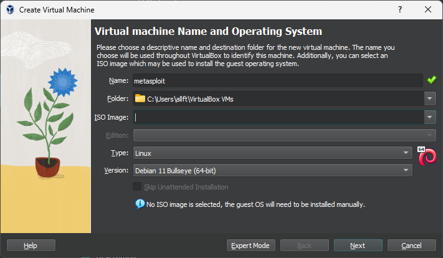
Task: Open the Version dropdown showing Debian 11 Bullseye
Action: 273,170
